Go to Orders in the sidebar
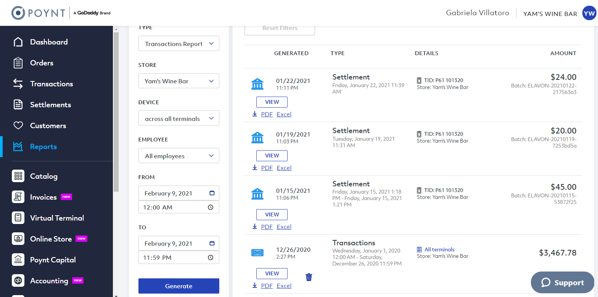 pos(42,63)
